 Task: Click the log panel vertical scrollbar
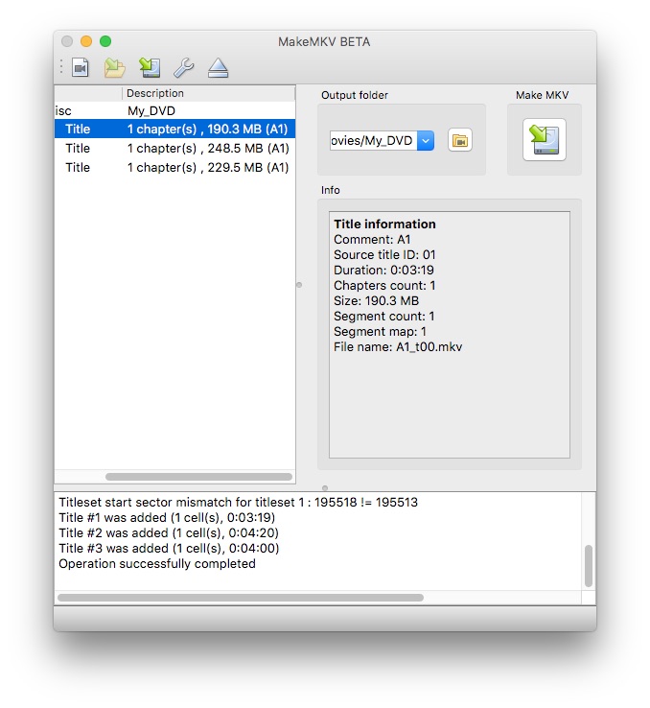pos(589,566)
